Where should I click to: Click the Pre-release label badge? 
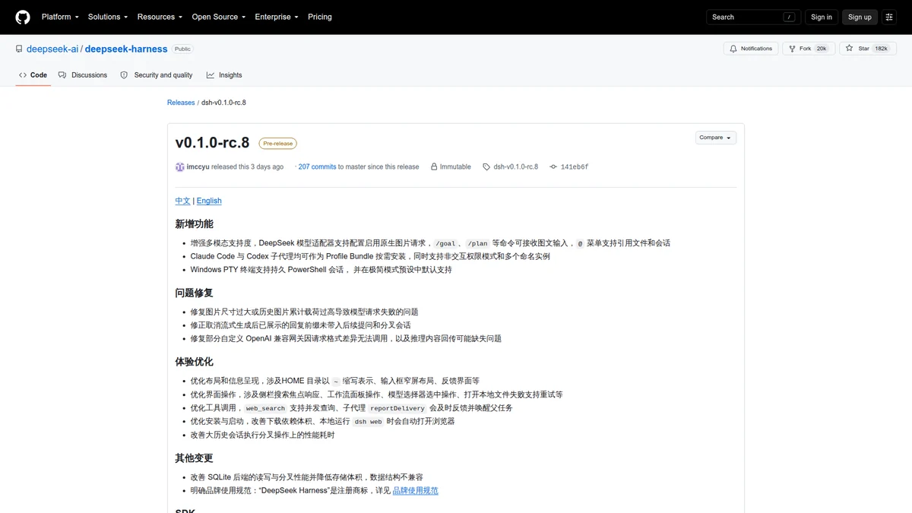pos(278,143)
